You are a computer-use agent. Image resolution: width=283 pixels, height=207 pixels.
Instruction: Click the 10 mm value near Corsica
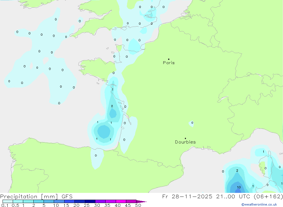click(239, 187)
